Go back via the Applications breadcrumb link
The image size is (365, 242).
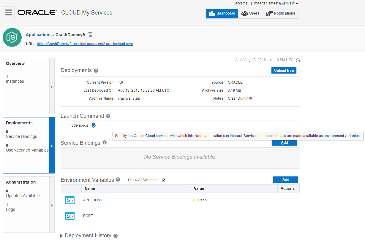click(x=39, y=35)
